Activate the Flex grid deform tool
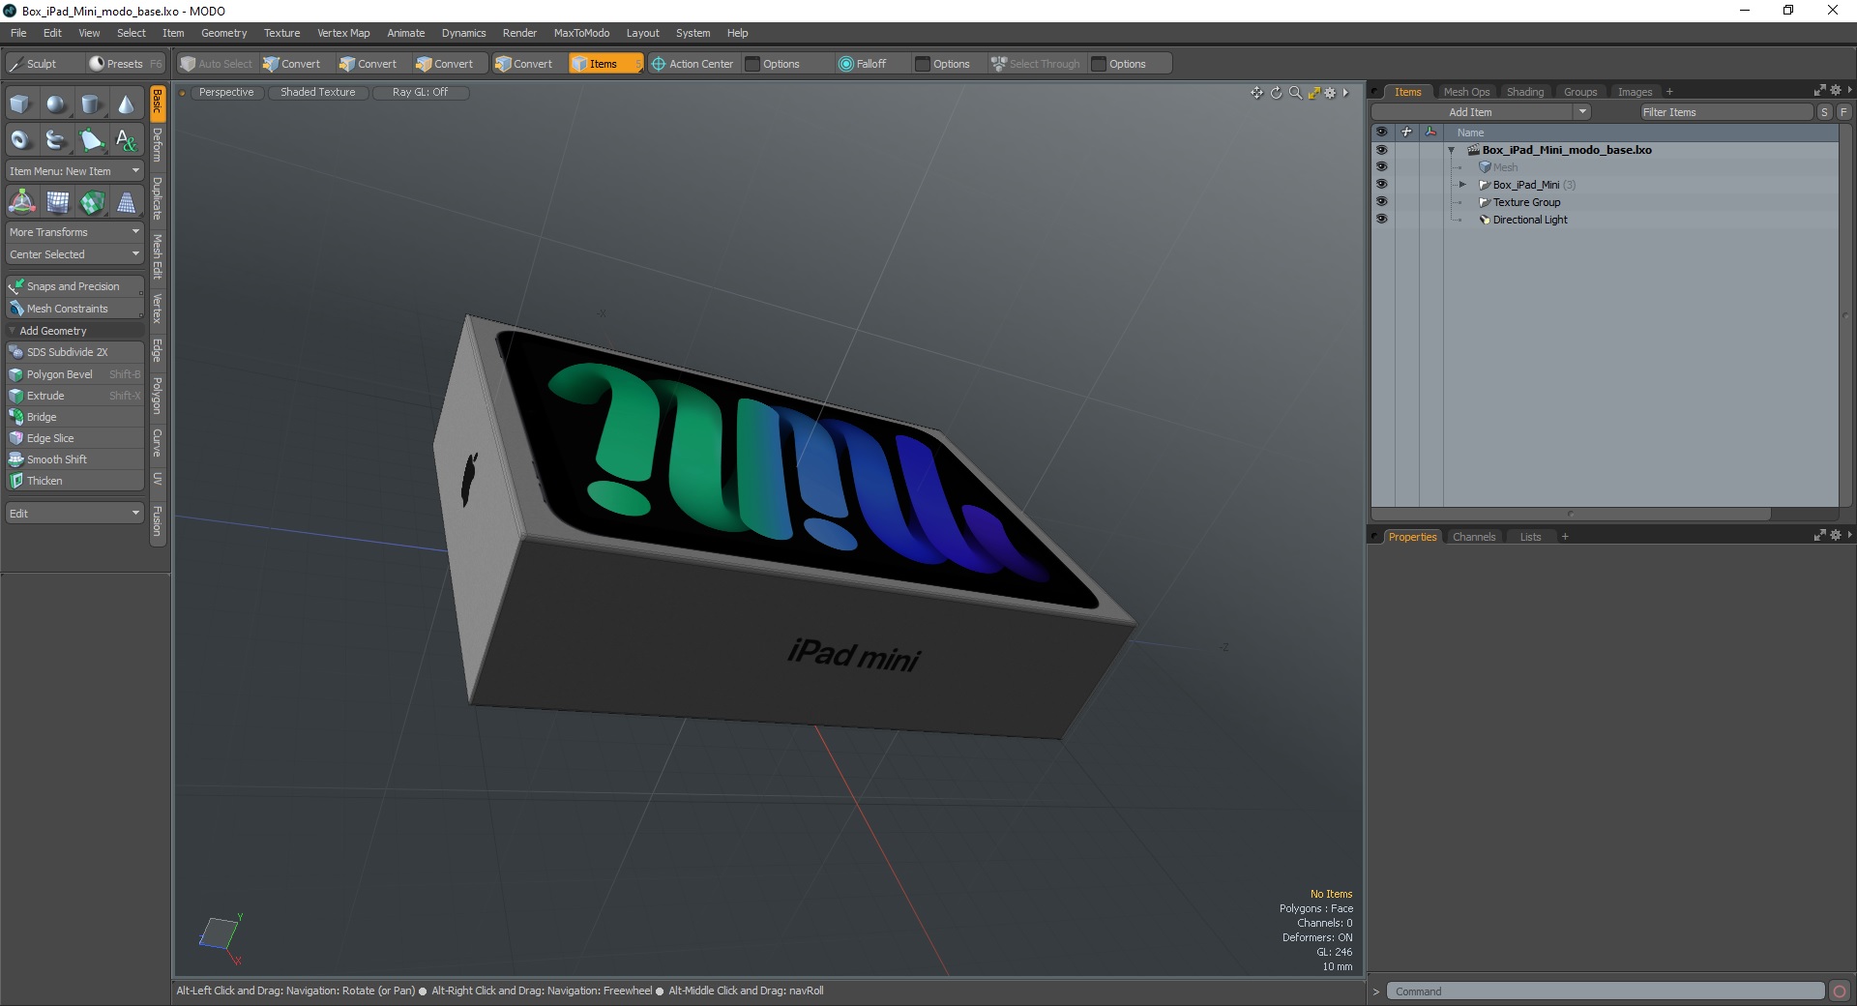The width and height of the screenshot is (1857, 1006). pos(57,202)
